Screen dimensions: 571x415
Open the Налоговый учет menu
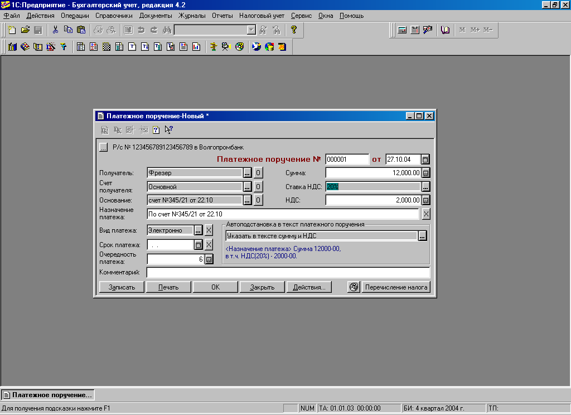pos(262,16)
